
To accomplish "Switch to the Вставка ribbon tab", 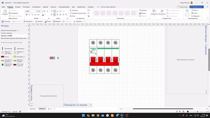I will pos(18,7).
